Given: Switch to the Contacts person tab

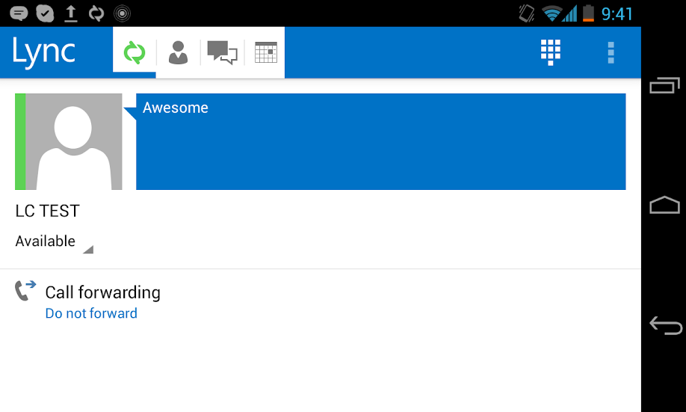Looking at the screenshot, I should point(178,52).
